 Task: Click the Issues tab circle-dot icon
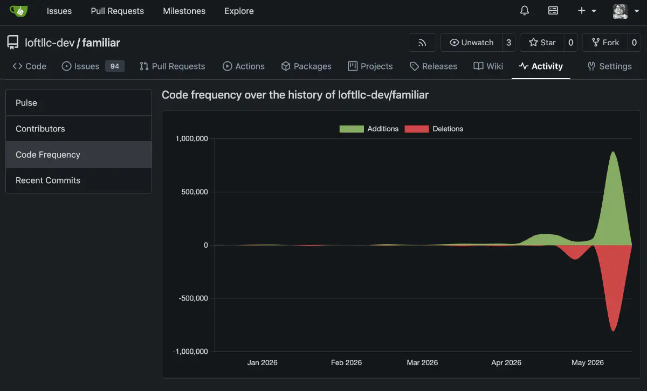(x=67, y=66)
